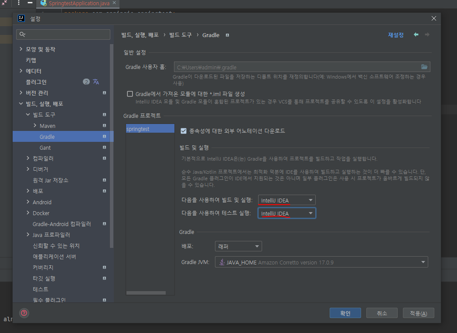Click the 재설정 reset link
The image size is (457, 333).
click(396, 35)
